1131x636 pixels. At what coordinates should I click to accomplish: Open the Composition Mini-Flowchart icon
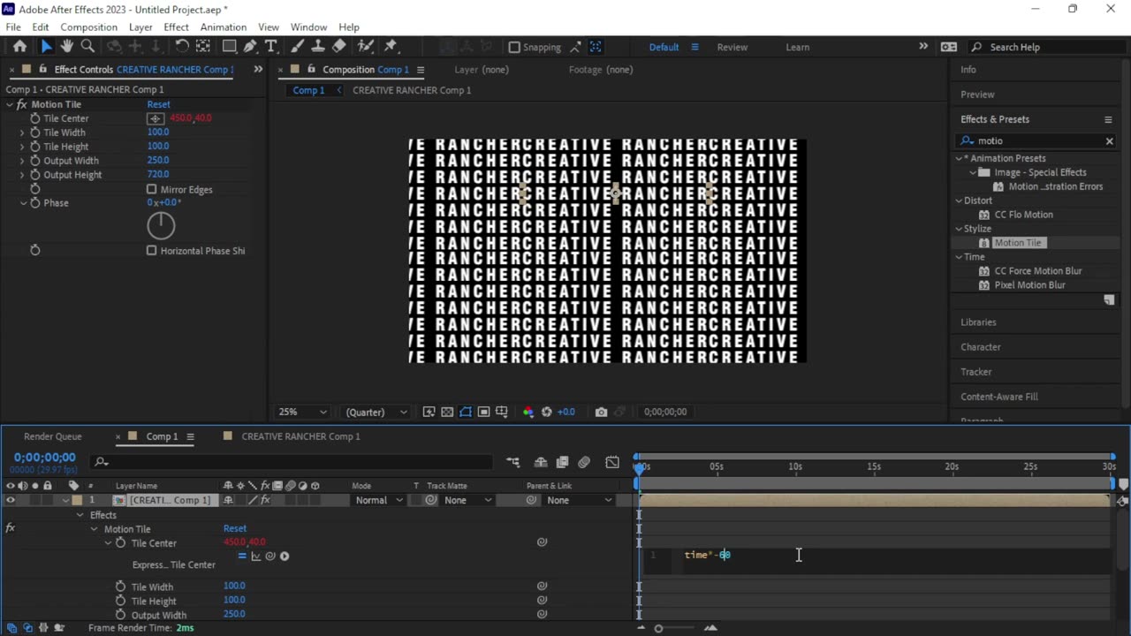pos(513,462)
